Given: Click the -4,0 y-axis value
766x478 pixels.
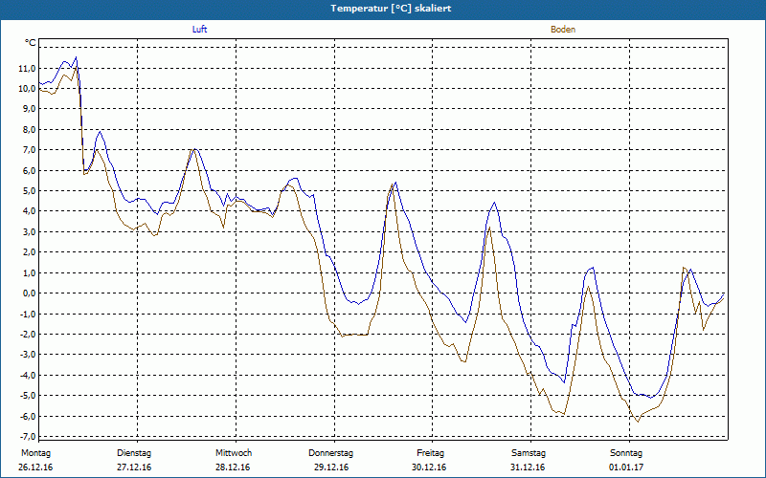Looking at the screenshot, I should (x=28, y=376).
